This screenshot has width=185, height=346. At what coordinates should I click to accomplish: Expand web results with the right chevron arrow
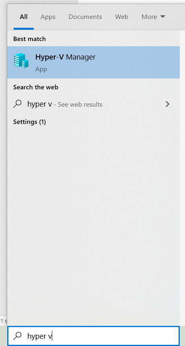click(168, 104)
